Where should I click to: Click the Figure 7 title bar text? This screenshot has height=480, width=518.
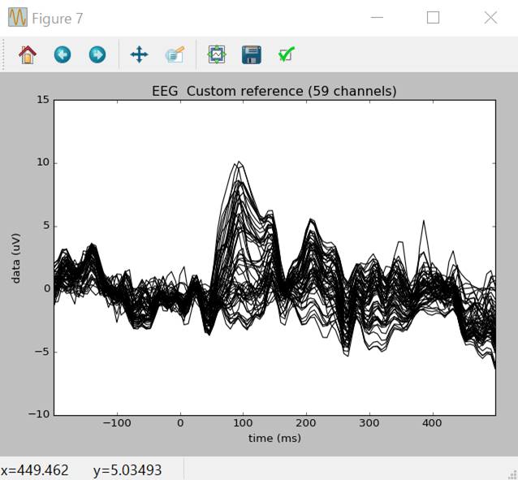tap(57, 18)
